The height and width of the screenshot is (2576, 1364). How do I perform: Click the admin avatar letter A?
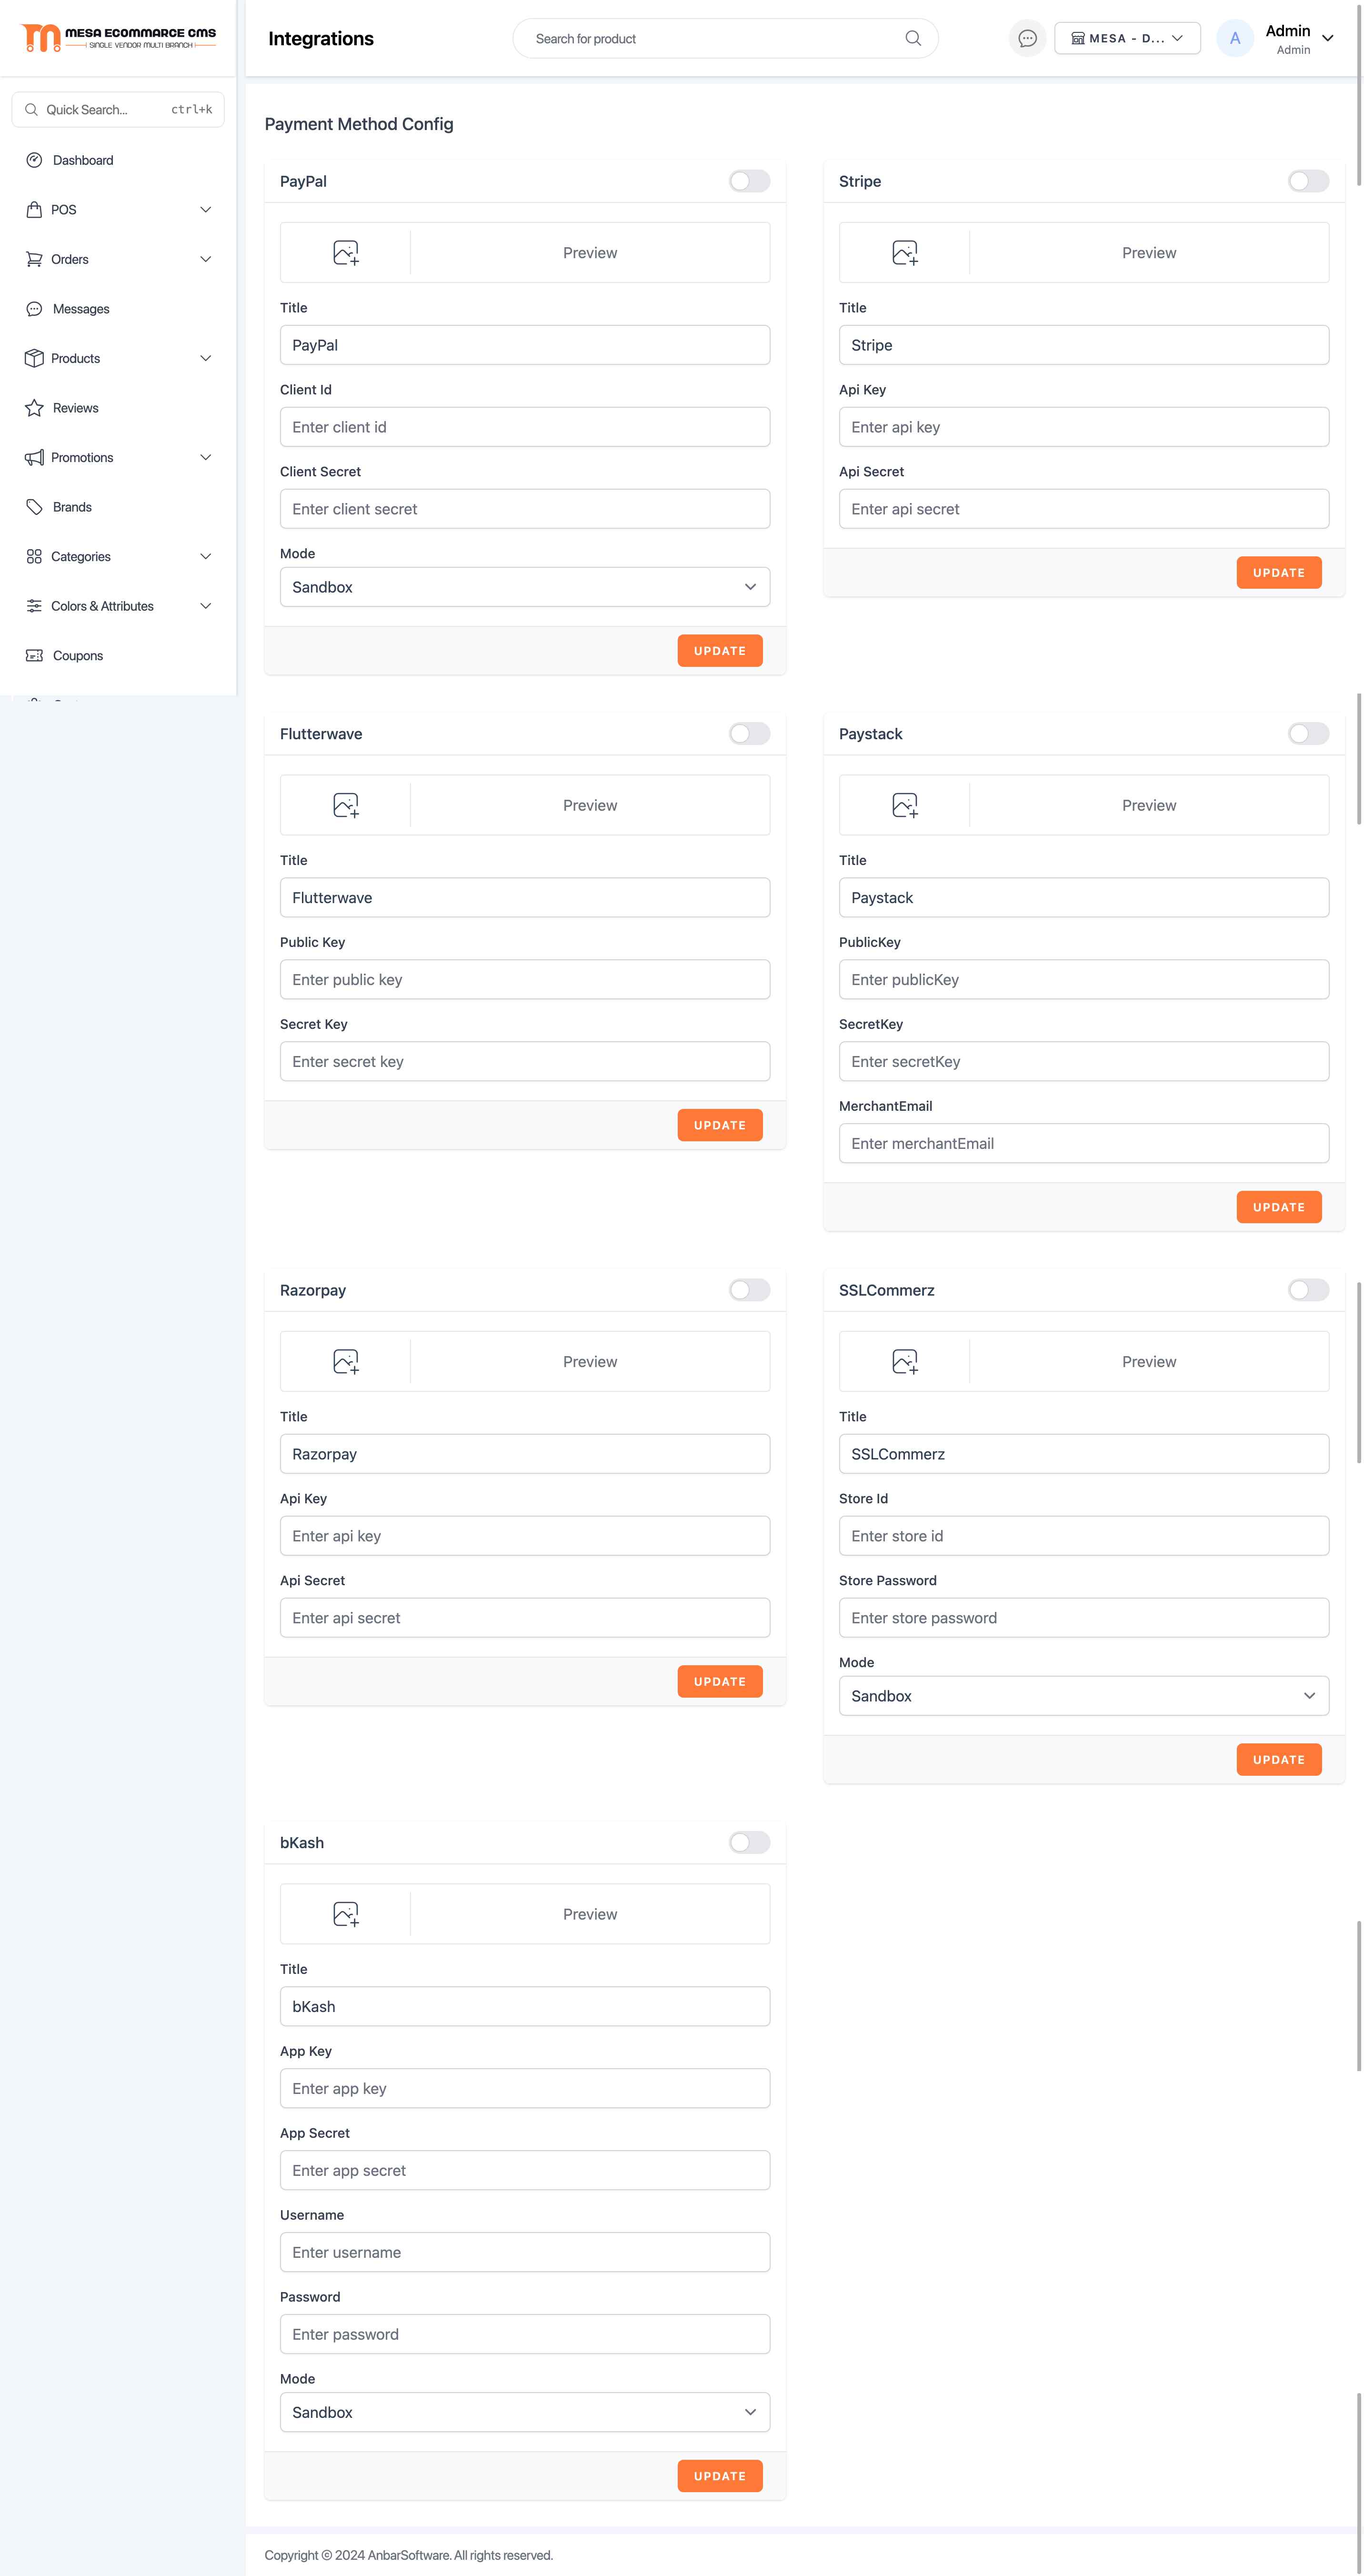click(x=1235, y=38)
